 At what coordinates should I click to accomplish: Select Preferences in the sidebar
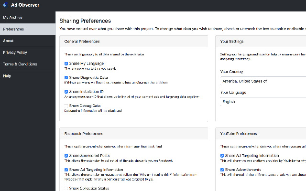pos(28,29)
